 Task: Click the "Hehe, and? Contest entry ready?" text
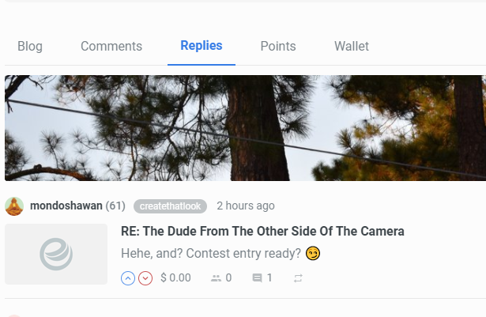pos(212,254)
